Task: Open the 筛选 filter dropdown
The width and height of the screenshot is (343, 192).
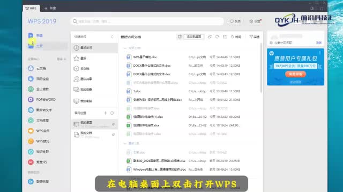Action: [255, 37]
